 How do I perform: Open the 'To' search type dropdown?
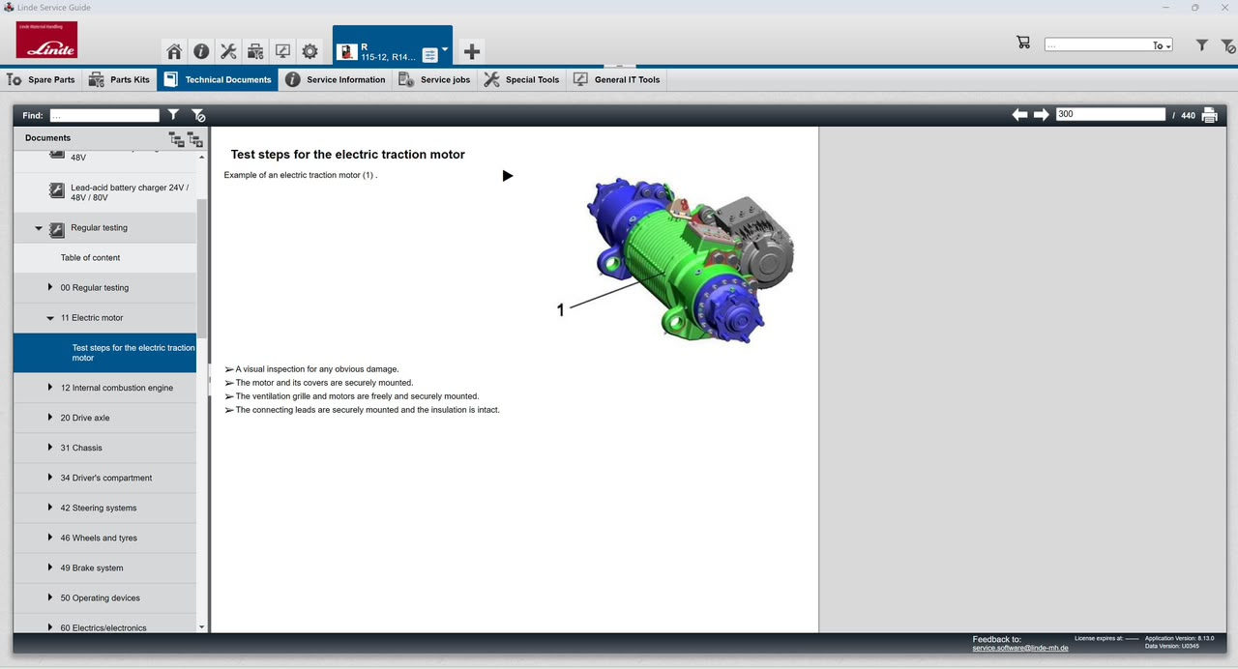coord(1162,45)
